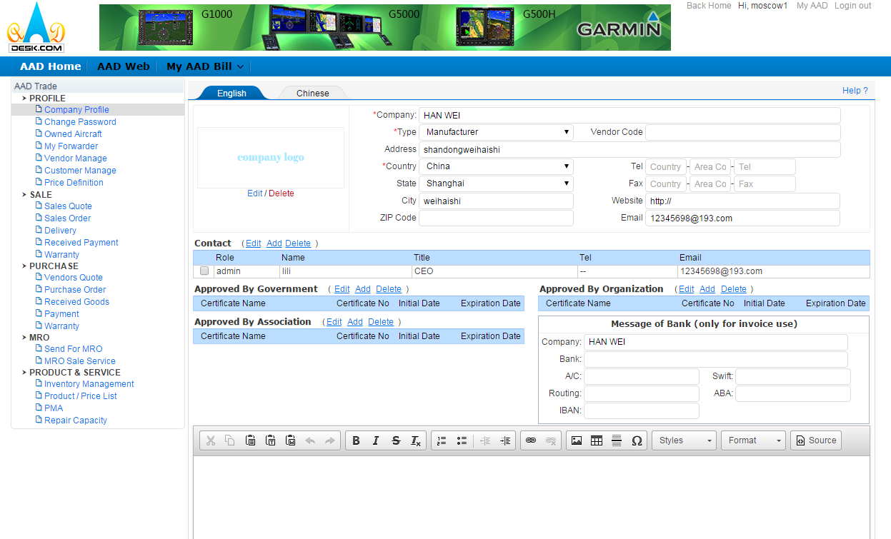Insert a horizontal line

(x=617, y=440)
